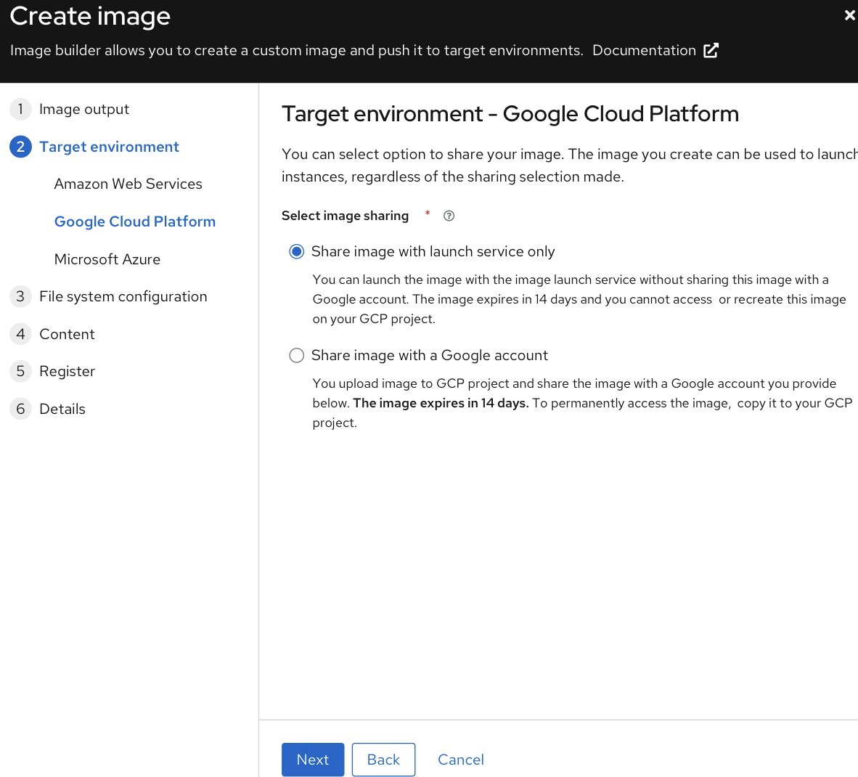Select Share image with launch service only
Viewport: 858px width, 777px height.
[x=296, y=252]
